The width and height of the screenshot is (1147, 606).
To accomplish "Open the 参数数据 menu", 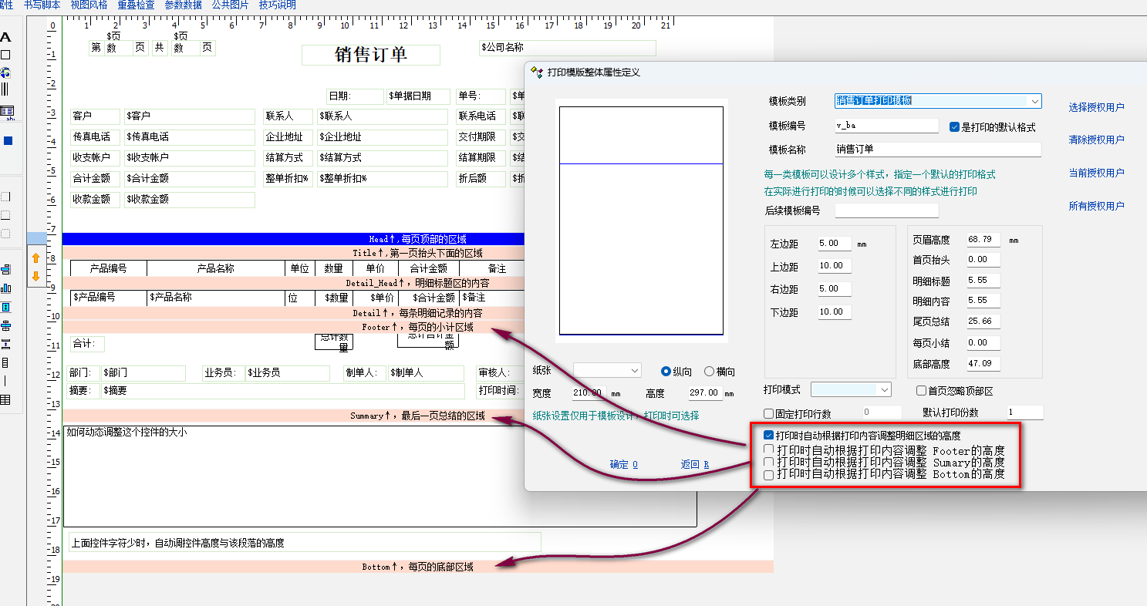I will coord(183,5).
